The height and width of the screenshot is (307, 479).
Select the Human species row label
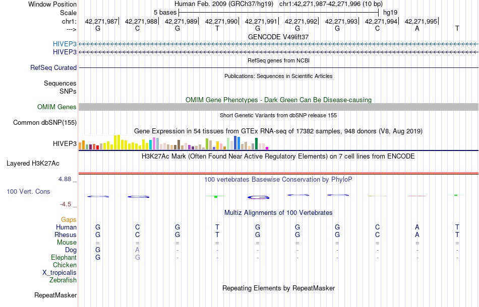(x=66, y=227)
